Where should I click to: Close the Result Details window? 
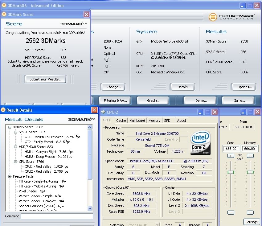(x=94, y=110)
